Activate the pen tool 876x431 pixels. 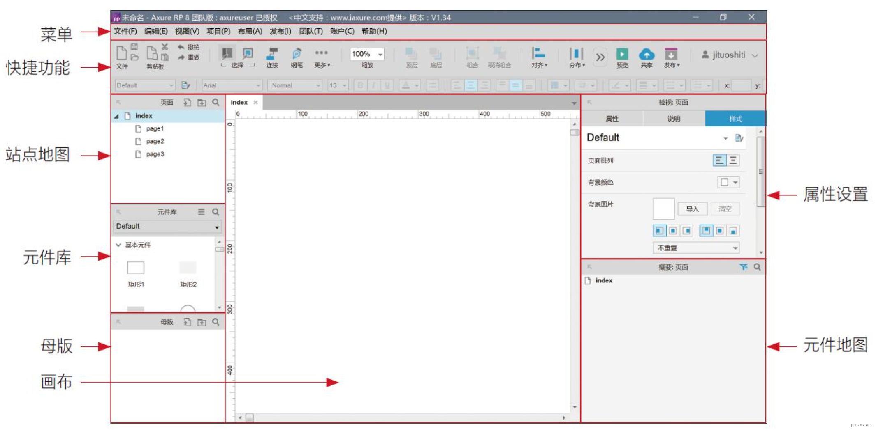tap(297, 54)
